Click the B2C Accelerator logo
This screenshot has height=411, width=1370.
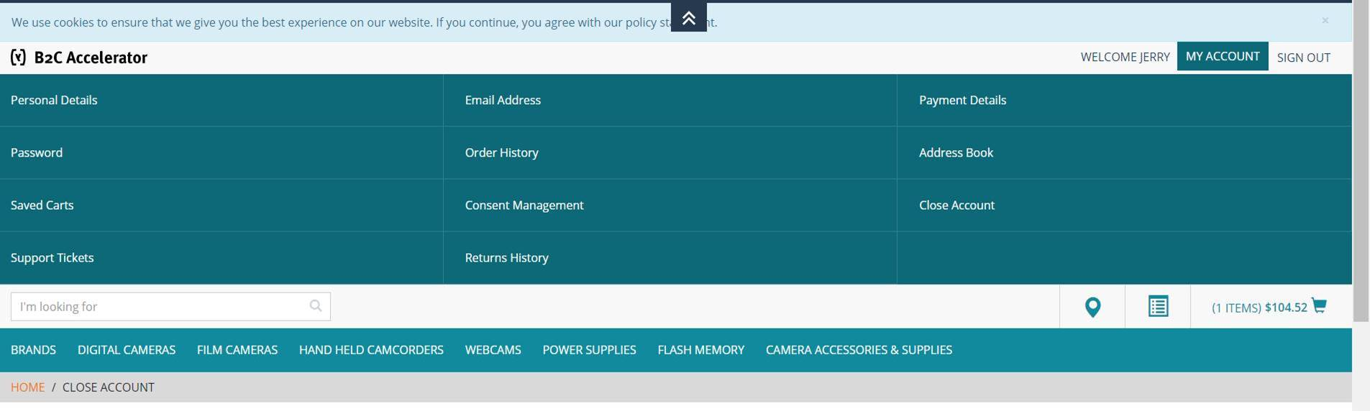tap(79, 57)
